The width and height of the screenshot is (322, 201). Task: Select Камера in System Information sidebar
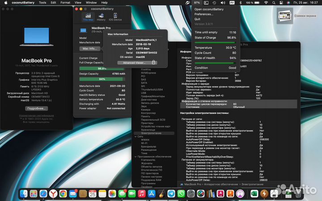click(145, 110)
